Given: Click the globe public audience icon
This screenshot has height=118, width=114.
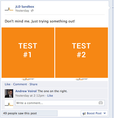Looking at the screenshot, I should tap(32, 11).
